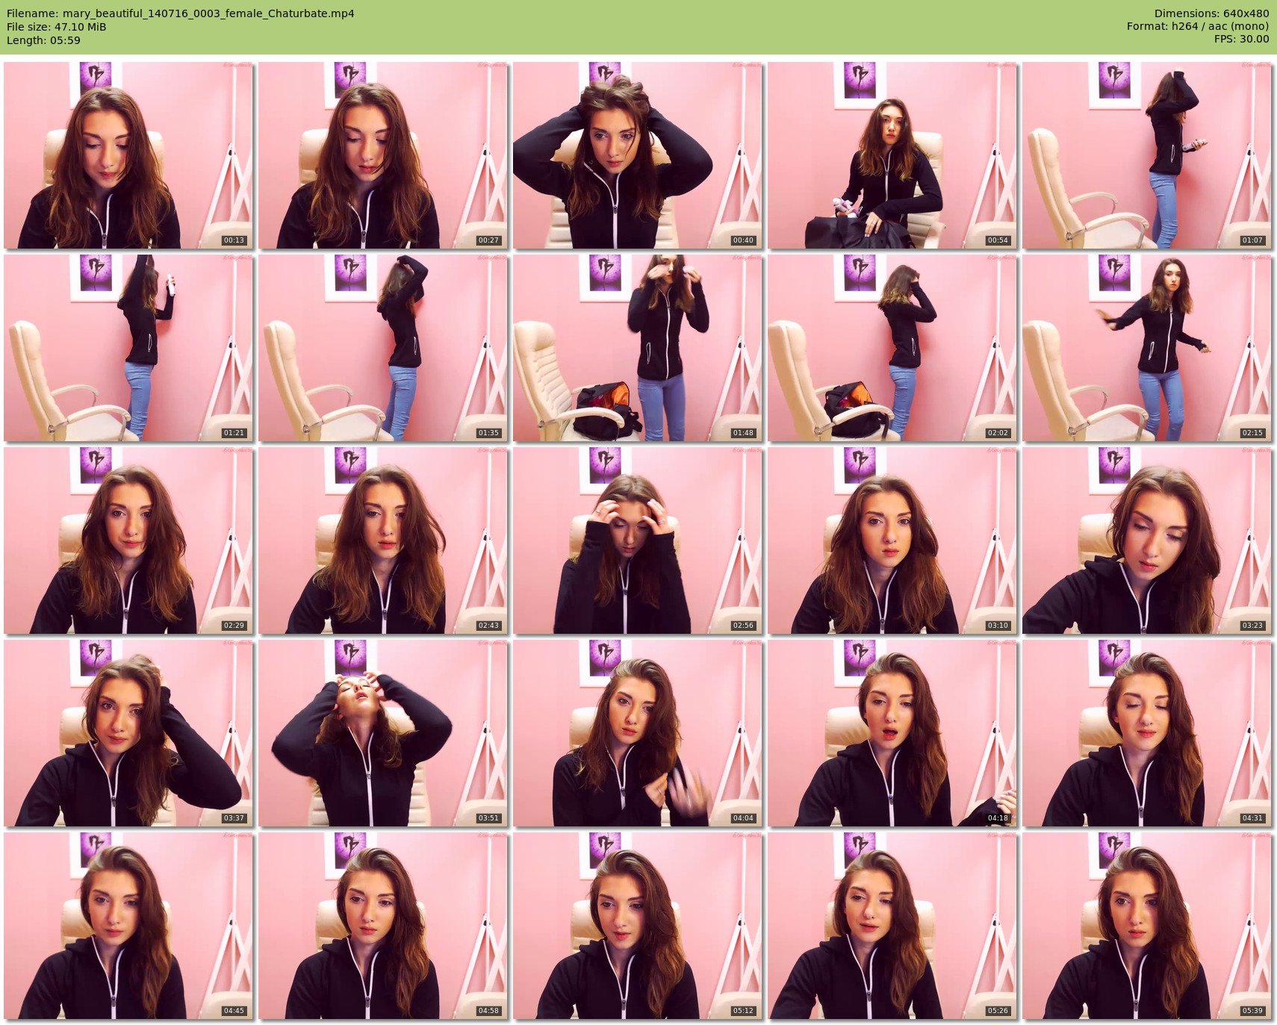Select the 01:48 thumbnail with bag

638,348
